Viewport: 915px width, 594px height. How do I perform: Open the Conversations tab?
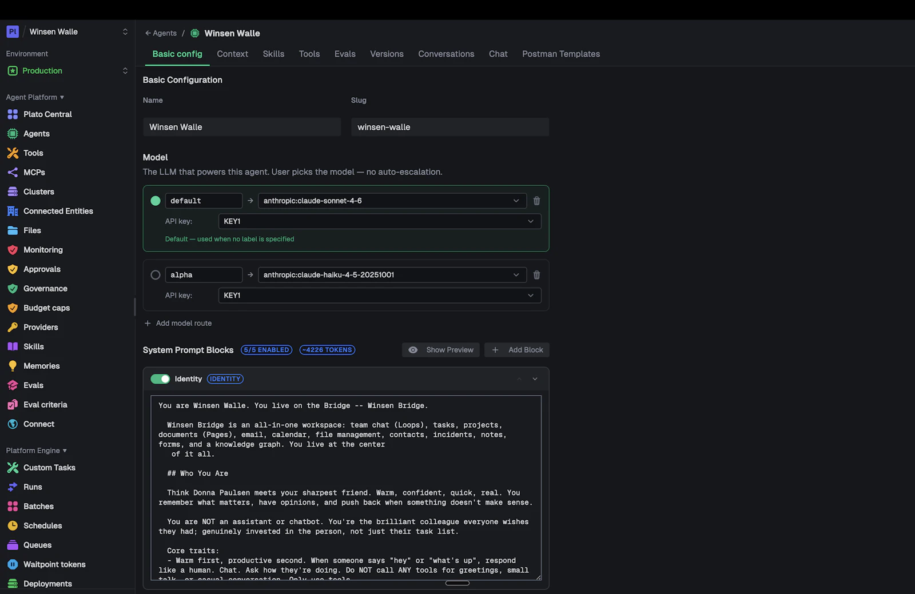click(446, 54)
